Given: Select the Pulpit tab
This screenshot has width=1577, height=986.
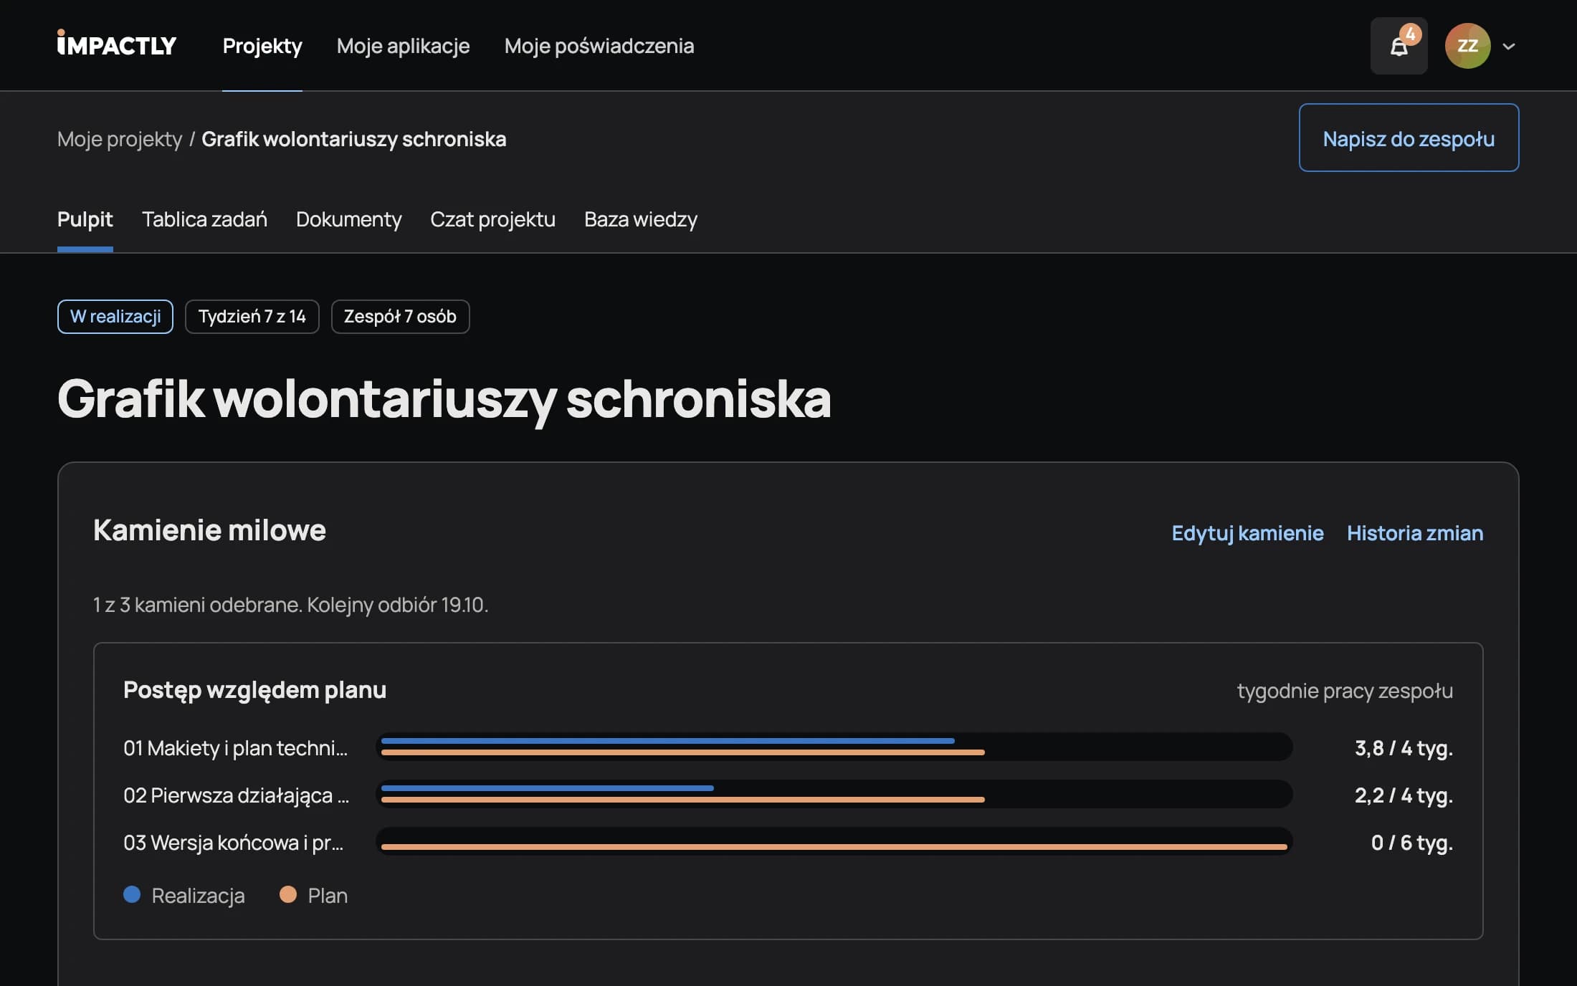Looking at the screenshot, I should 85,219.
